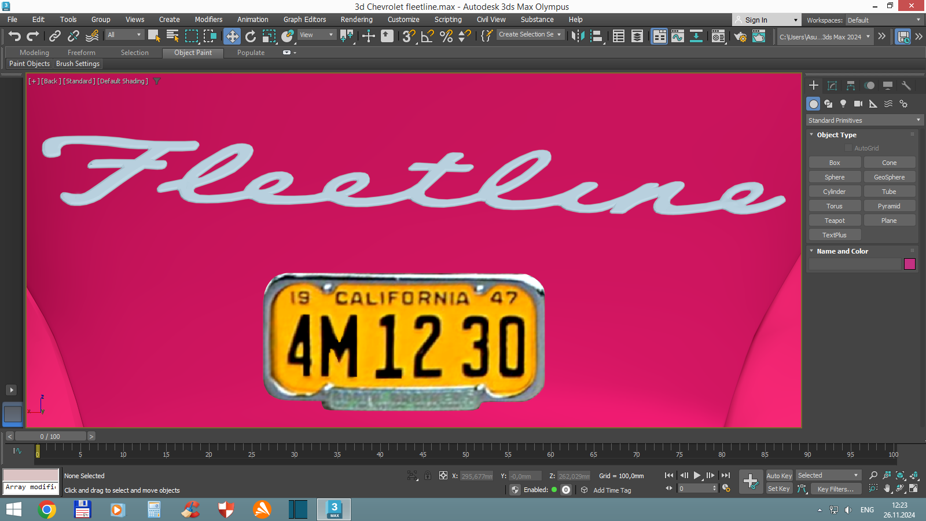Screen dimensions: 926x521
Task: Collapse the Name and Color rollout
Action: tap(811, 251)
